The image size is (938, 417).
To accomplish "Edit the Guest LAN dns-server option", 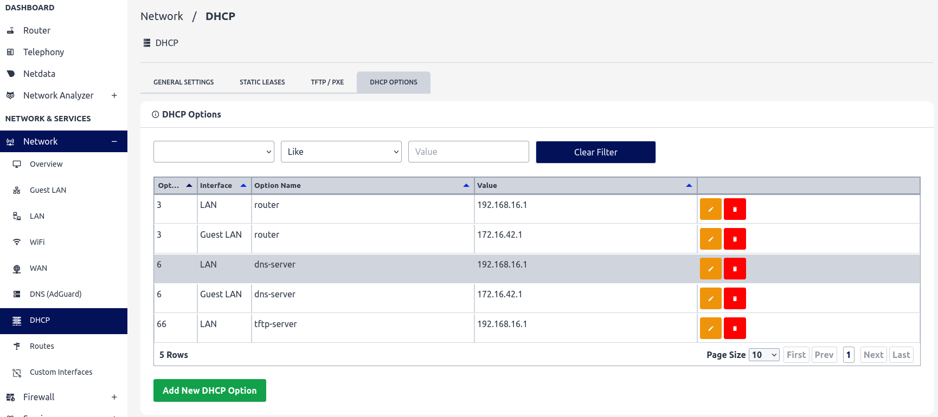I will 710,298.
